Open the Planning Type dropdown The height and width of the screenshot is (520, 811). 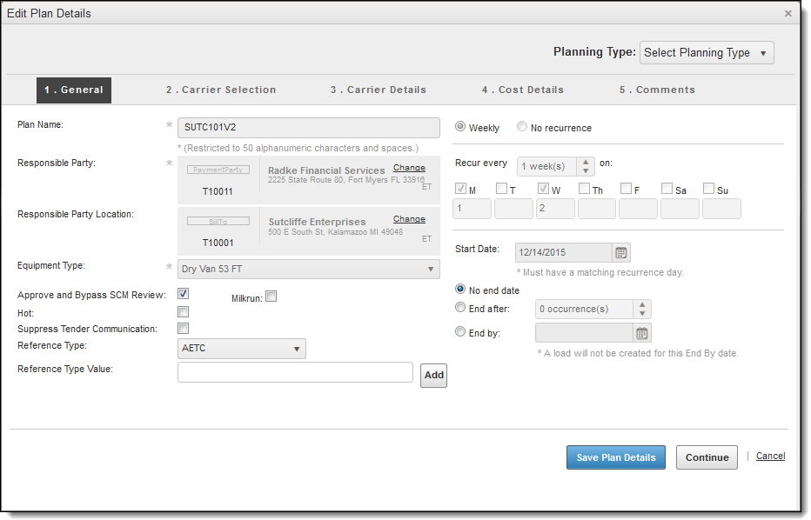click(x=706, y=53)
